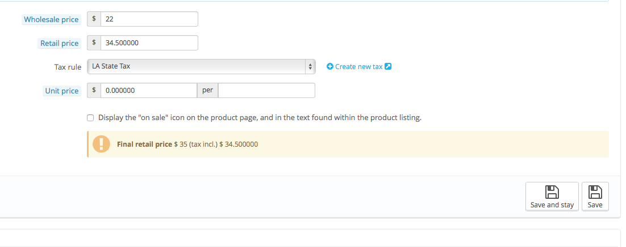Click the Wholesale price label

click(51, 19)
